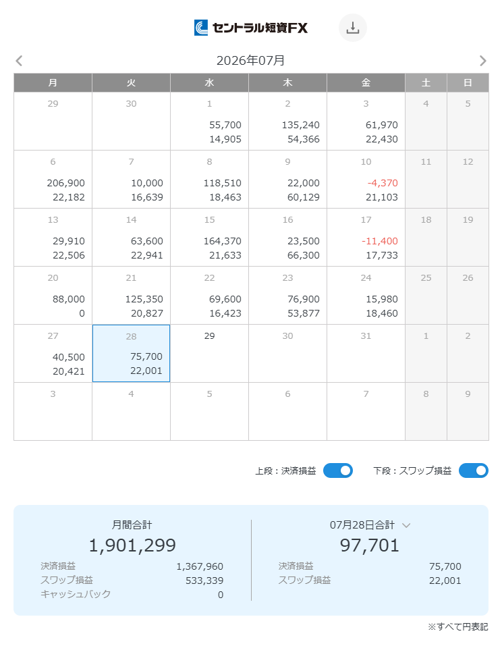502x646 pixels.
Task: Click the 月 Monday column header
Action: coord(53,83)
